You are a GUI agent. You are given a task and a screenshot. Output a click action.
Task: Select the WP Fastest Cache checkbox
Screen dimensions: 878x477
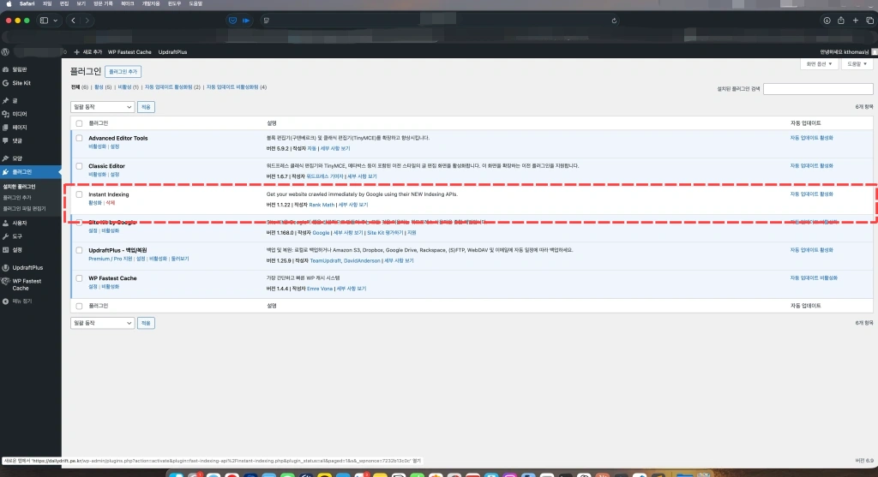click(80, 278)
